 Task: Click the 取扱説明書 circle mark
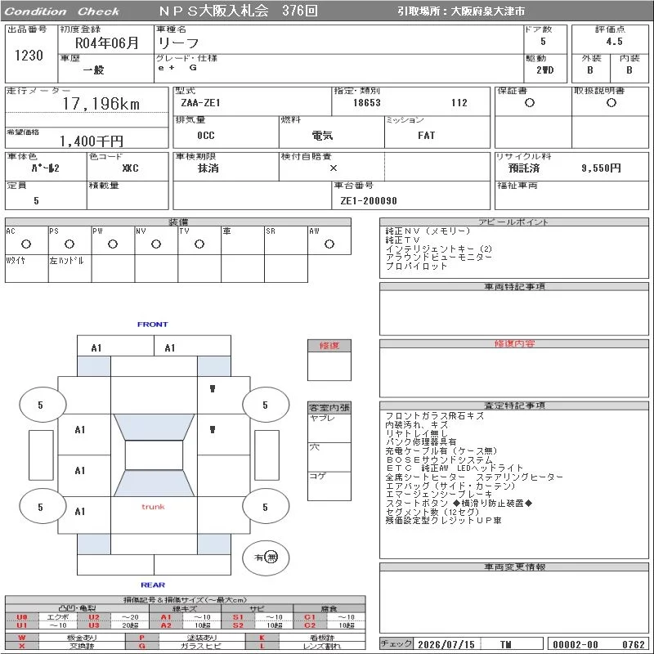click(611, 103)
